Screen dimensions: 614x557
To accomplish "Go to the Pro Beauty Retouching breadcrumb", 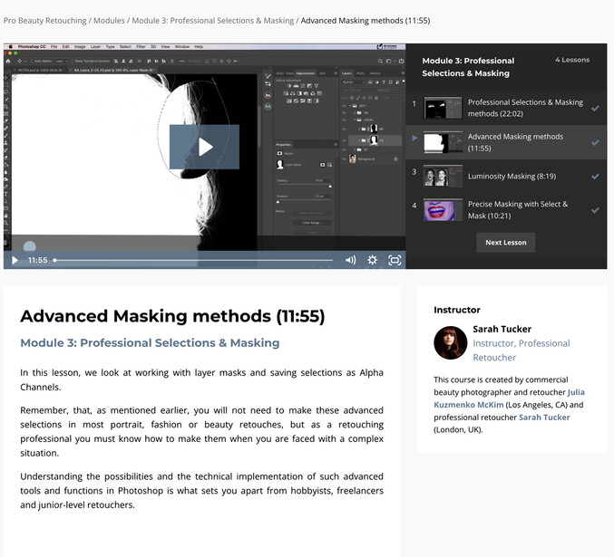I will pyautogui.click(x=45, y=20).
